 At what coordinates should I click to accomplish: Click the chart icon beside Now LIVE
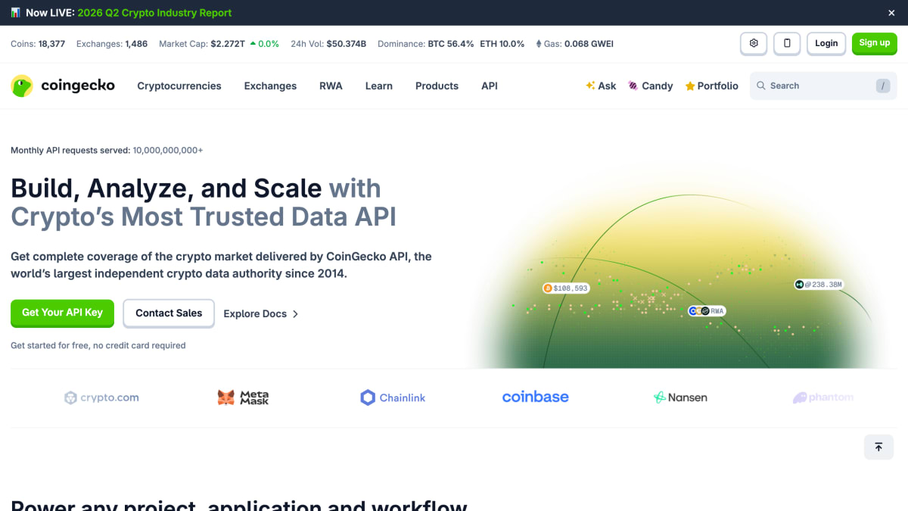15,13
